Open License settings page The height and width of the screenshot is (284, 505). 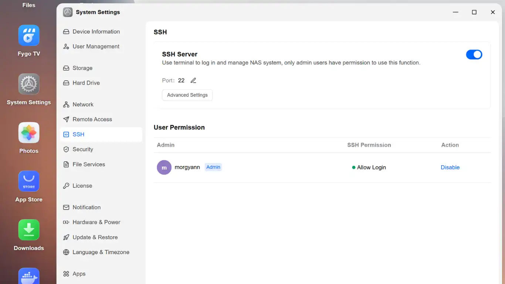101,186
